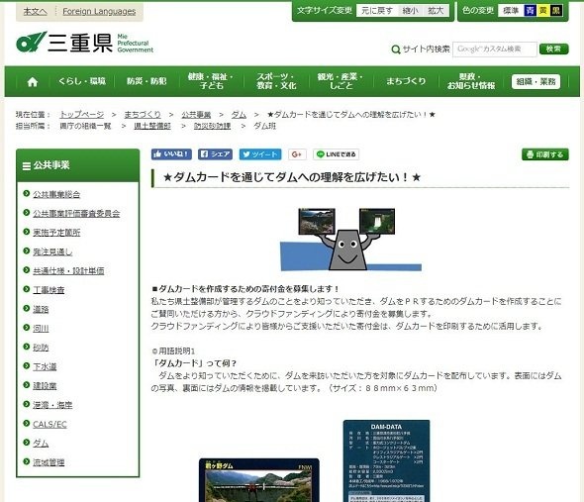584x502 pixels.
Task: Click the 公共事業 sidebar header menu icon
Action: (x=27, y=165)
